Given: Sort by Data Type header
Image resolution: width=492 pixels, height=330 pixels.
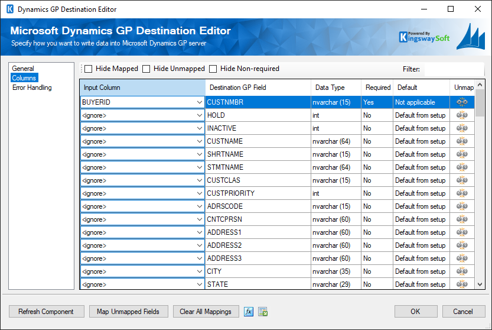Looking at the screenshot, I should (x=335, y=88).
